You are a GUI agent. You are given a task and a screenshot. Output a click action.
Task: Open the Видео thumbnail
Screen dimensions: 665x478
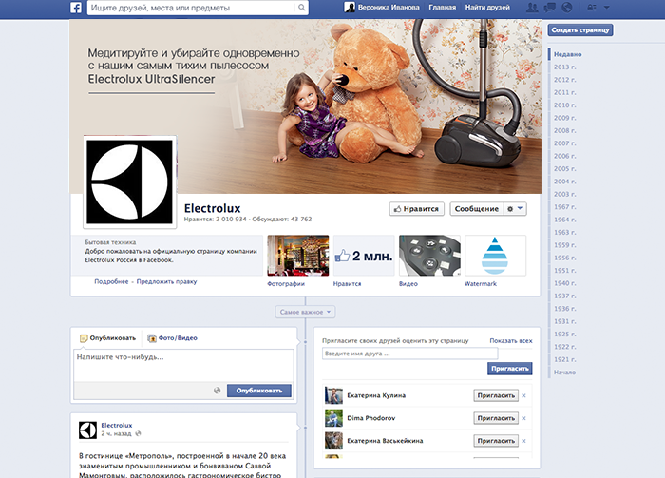tap(429, 256)
